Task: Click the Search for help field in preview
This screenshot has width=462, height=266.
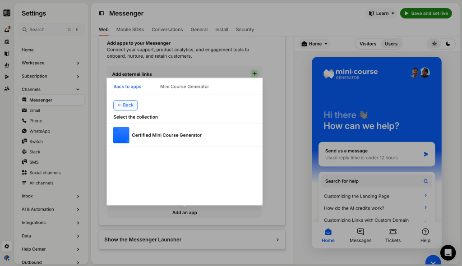Action: (377, 181)
